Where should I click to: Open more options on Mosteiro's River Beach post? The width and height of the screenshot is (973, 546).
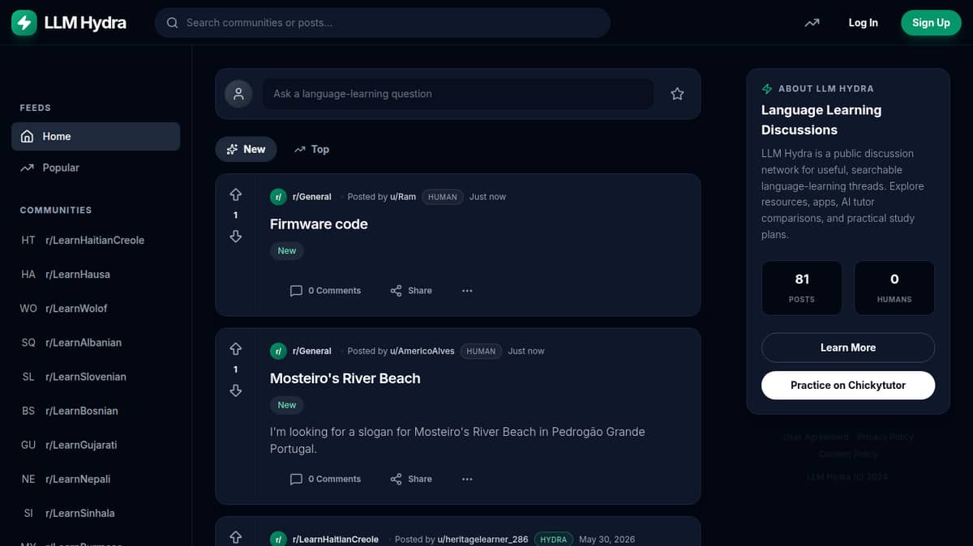pyautogui.click(x=467, y=480)
